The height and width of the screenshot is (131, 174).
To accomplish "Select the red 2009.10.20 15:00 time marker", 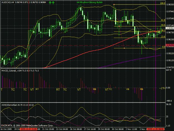I will [x=28, y=129].
